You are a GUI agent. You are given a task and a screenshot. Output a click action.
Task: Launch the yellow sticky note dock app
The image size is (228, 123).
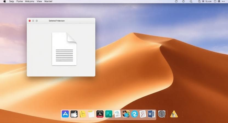(83, 114)
